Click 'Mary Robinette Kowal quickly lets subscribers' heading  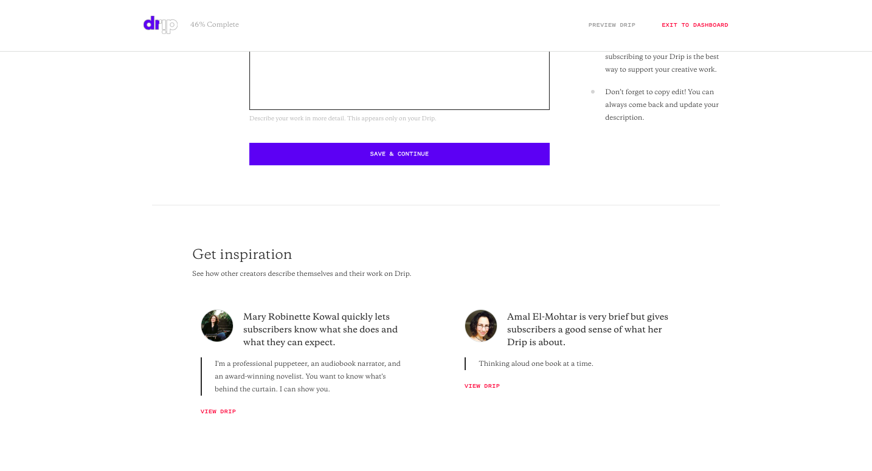[320, 329]
